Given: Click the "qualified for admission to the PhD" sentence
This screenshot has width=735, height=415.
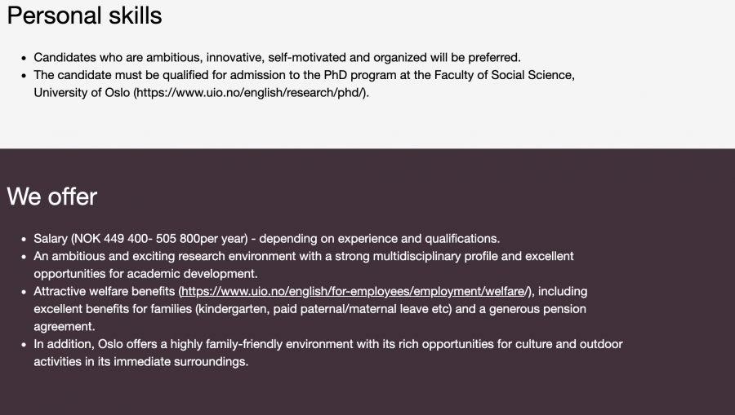Looking at the screenshot, I should point(304,75).
